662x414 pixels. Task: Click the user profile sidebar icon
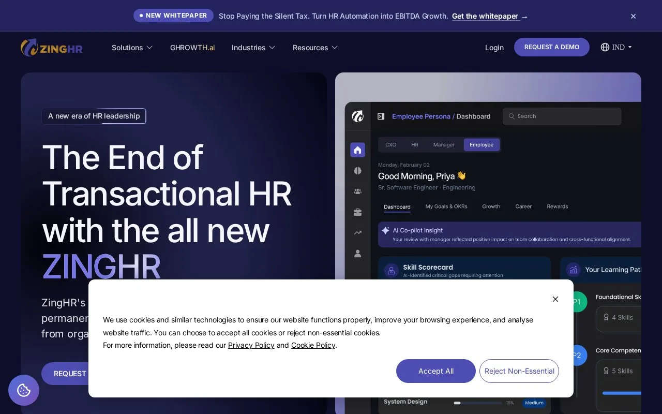[357, 254]
